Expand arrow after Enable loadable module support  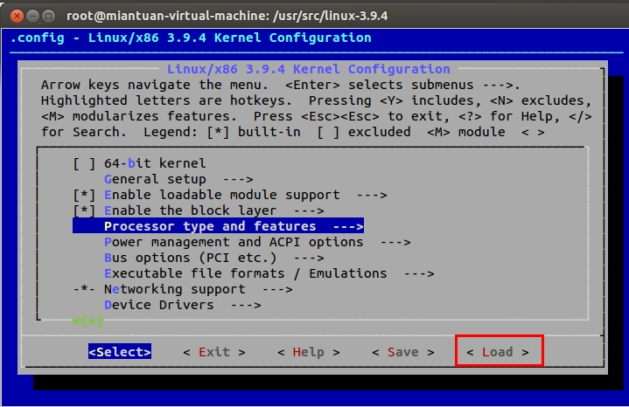372,195
